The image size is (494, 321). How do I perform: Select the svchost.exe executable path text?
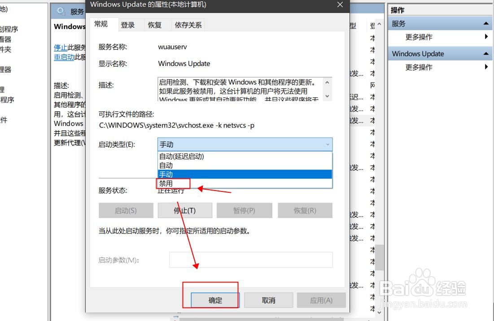[176, 125]
